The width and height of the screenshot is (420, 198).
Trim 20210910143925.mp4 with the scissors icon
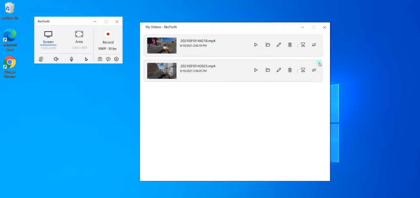tap(303, 70)
